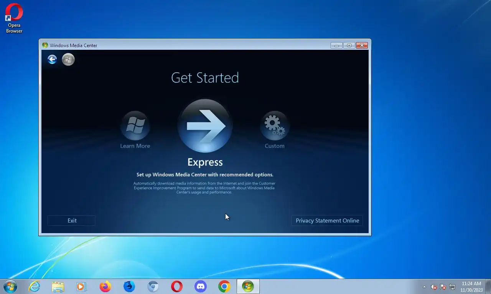The height and width of the screenshot is (294, 491).
Task: Click the network tray icon
Action: tap(452, 287)
